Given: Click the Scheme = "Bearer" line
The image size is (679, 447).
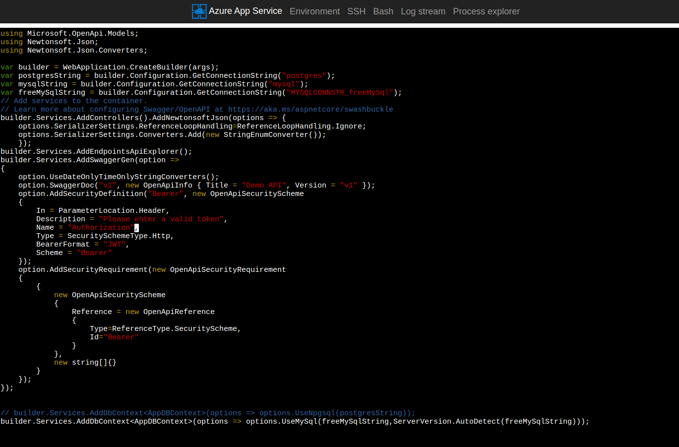Looking at the screenshot, I should (74, 253).
